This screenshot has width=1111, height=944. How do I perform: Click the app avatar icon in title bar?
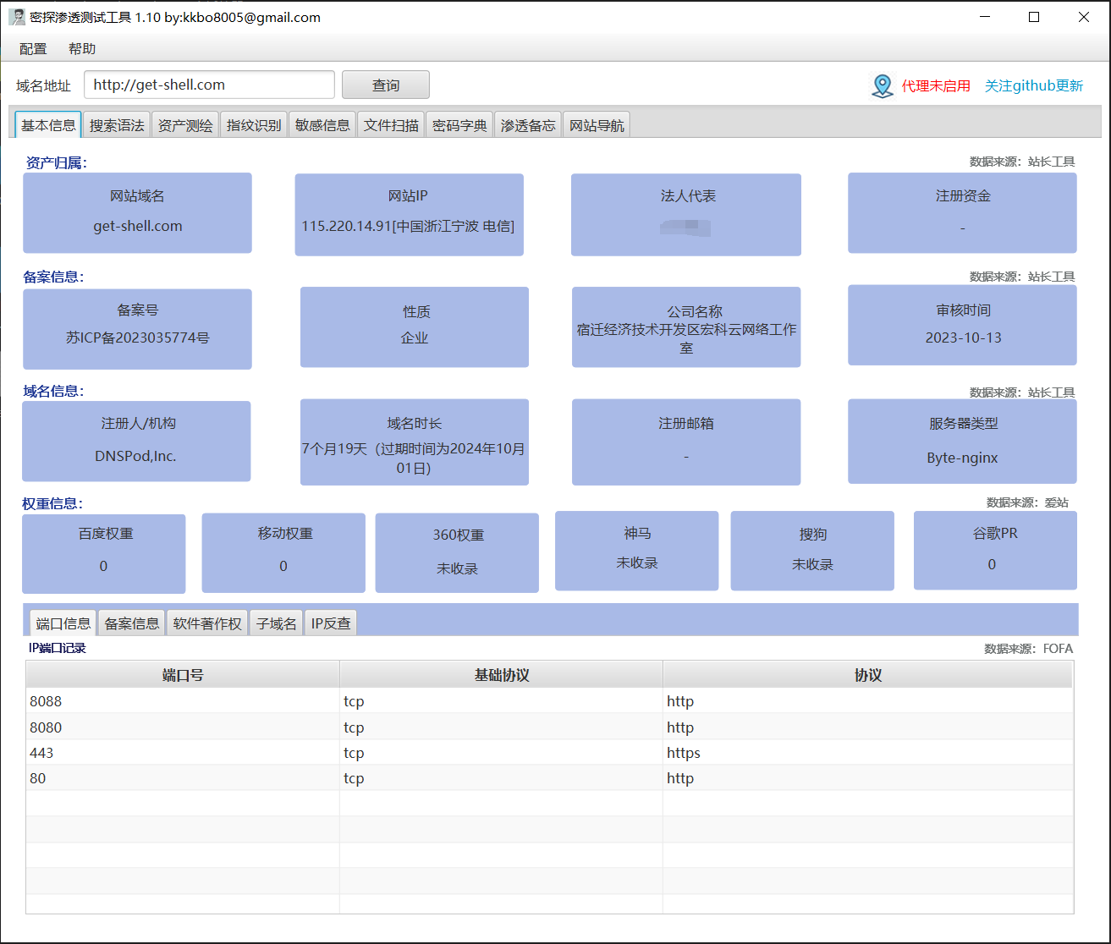17,17
